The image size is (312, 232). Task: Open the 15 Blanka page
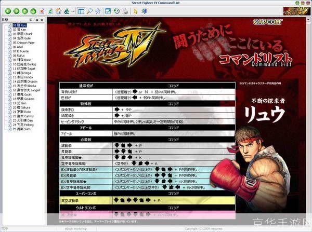pos(24,86)
